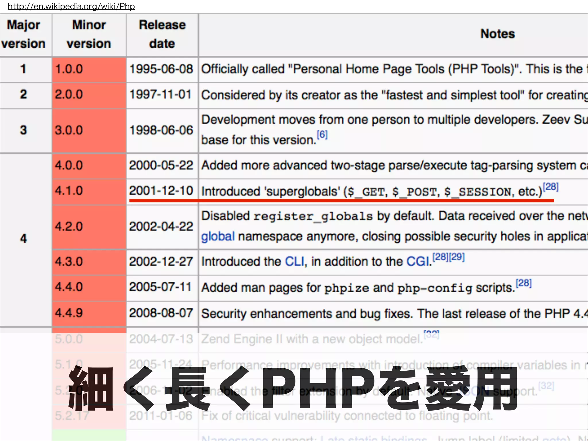Open the en.wikipedia.org/wiki/Php URL link
This screenshot has width=588, height=441.
(x=71, y=6)
